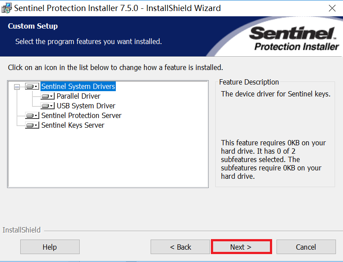Open Parallel Driver feature dropdown icon

pos(48,96)
